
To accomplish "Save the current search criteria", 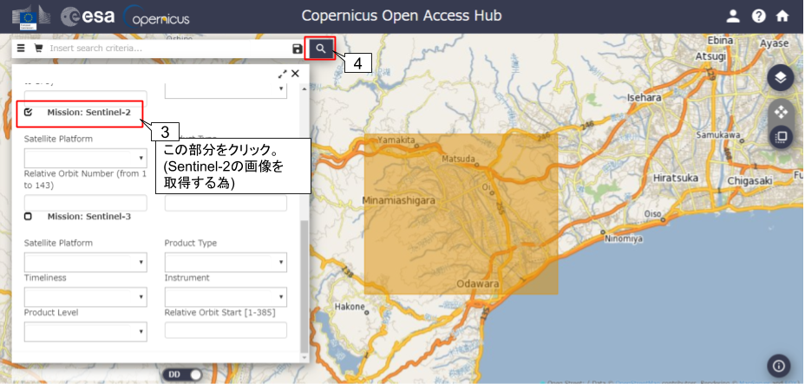I will pos(298,49).
